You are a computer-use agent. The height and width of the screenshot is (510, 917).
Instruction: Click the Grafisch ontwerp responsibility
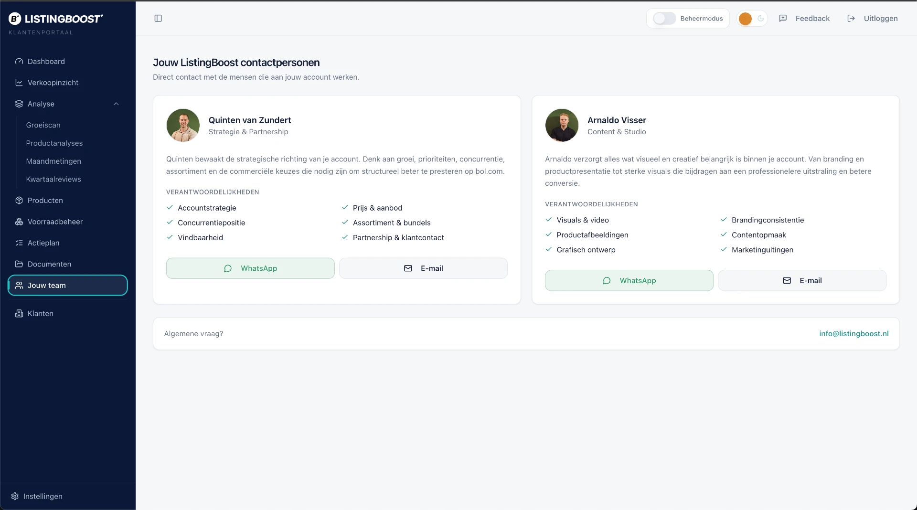(x=586, y=250)
